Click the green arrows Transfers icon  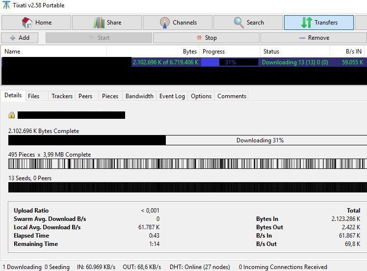[x=306, y=23]
